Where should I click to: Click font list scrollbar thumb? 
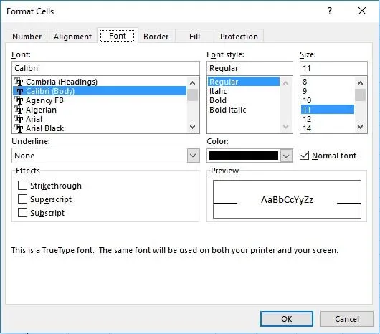pos(192,95)
